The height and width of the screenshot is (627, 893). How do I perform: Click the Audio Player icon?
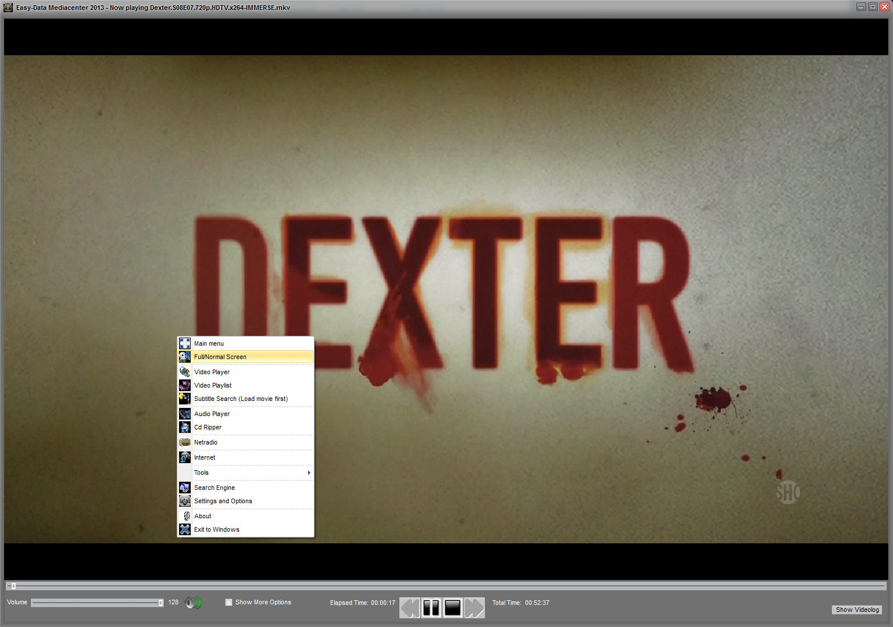pyautogui.click(x=185, y=414)
